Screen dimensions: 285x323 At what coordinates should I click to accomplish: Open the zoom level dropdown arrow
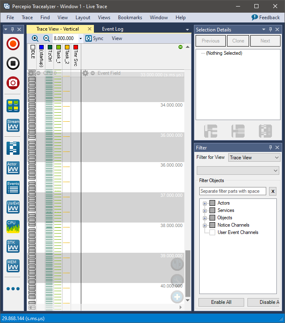[x=80, y=38]
